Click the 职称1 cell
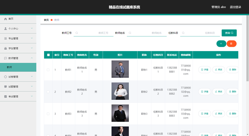The height and width of the screenshot is (136, 249). pos(144,70)
